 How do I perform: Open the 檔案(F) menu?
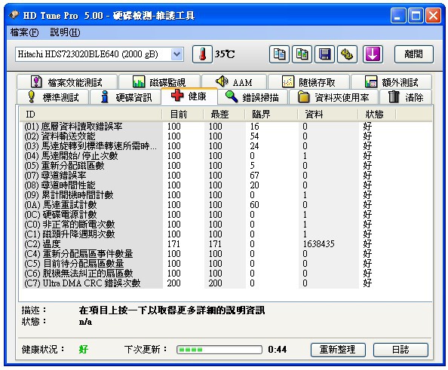coord(24,32)
